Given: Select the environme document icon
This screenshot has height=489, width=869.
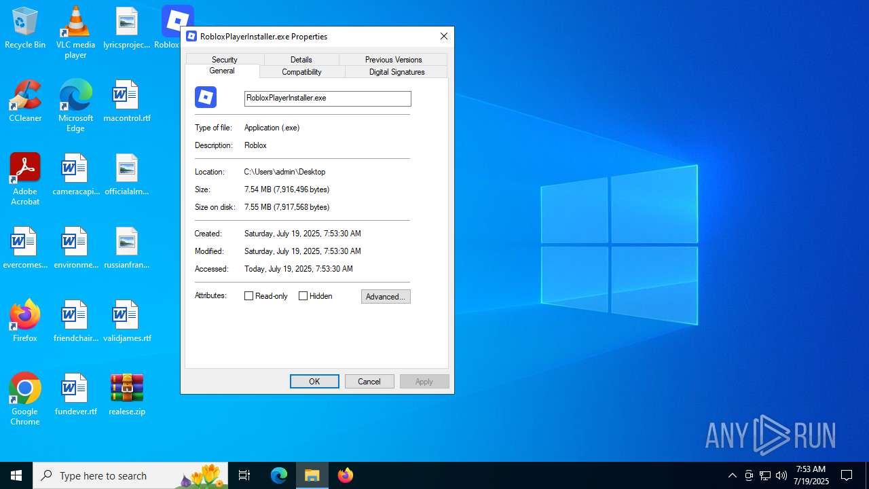Looking at the screenshot, I should point(75,248).
